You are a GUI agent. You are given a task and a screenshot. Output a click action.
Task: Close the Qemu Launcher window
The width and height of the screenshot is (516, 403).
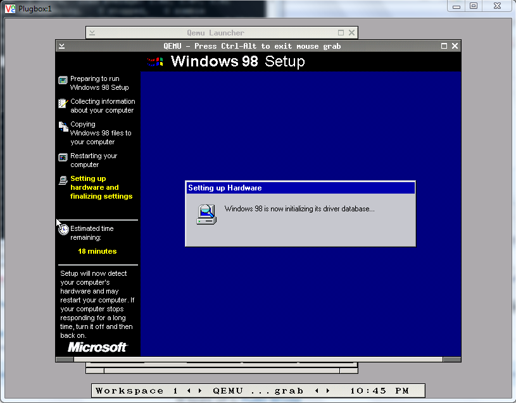point(351,32)
